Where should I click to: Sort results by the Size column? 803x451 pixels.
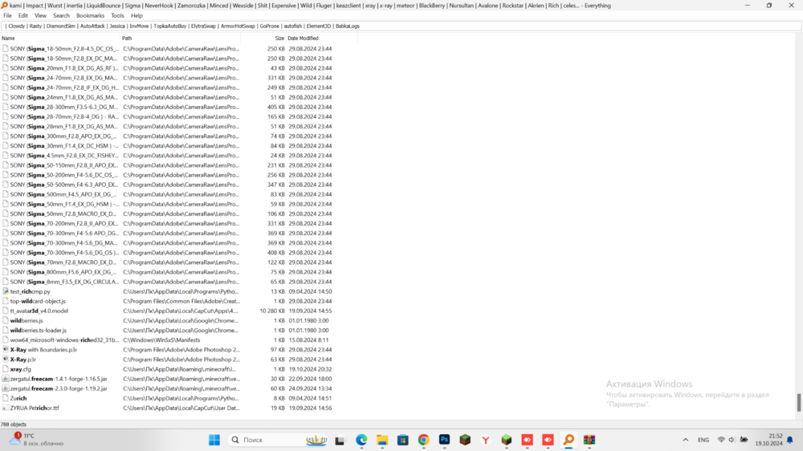coord(263,39)
